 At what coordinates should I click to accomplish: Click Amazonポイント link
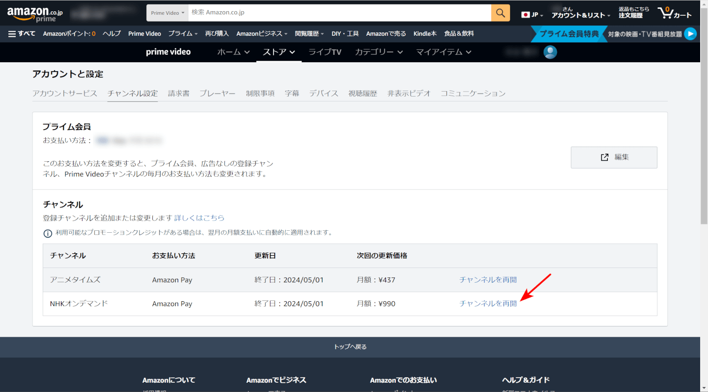pos(69,34)
